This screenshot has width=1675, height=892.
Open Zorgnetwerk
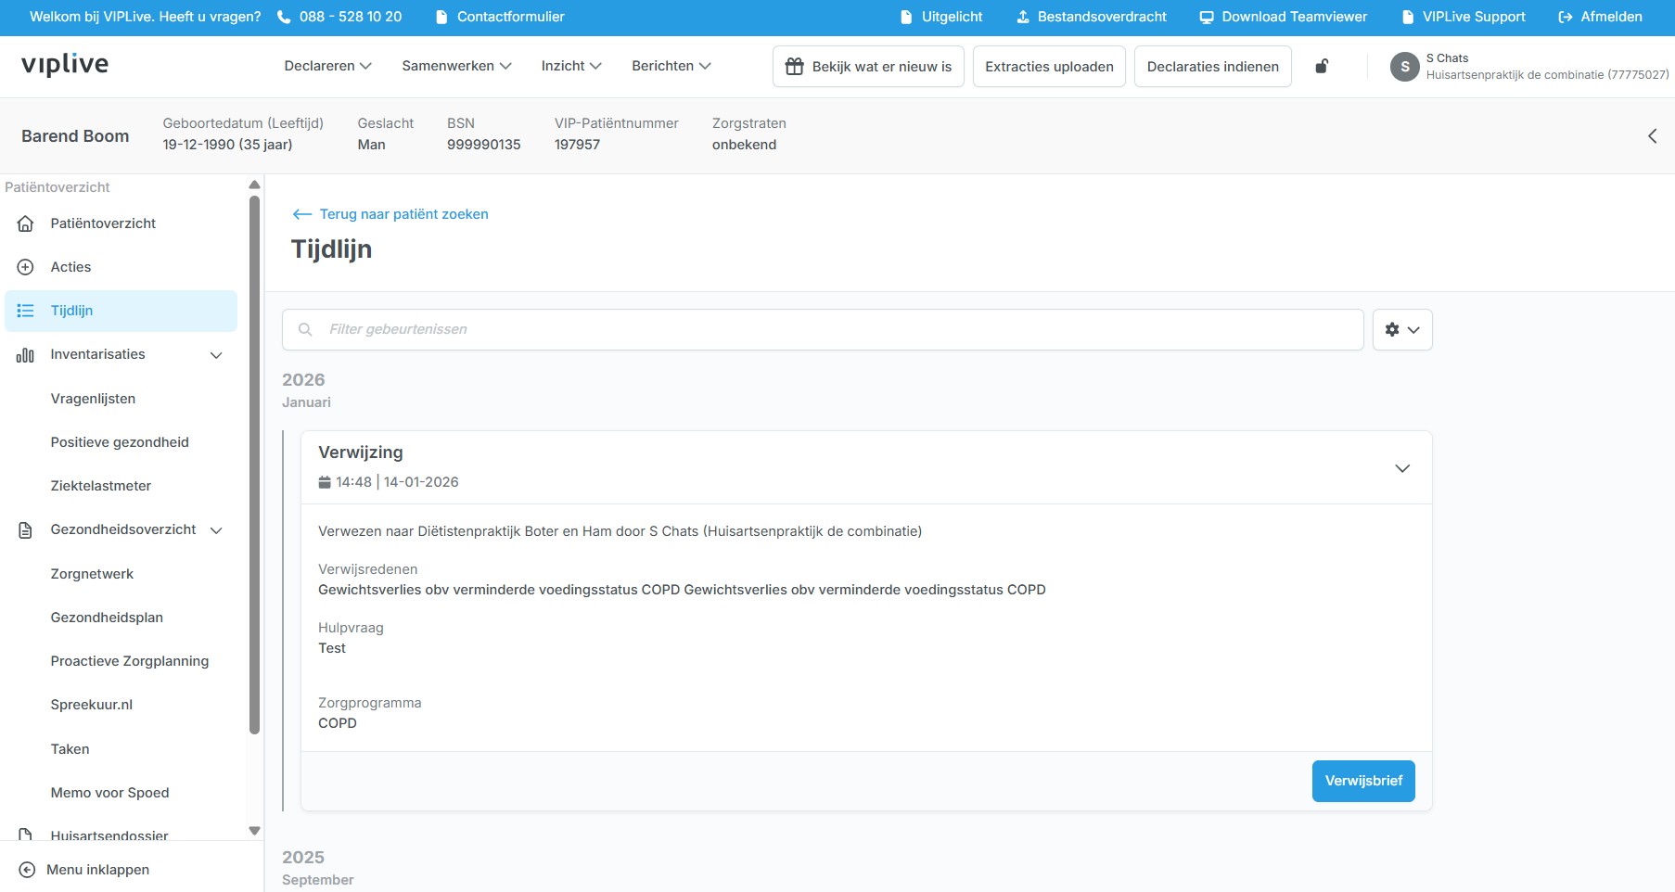92,574
